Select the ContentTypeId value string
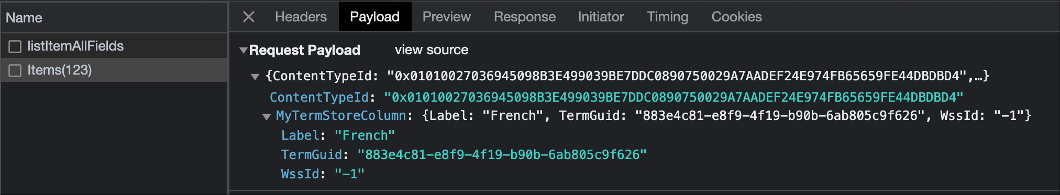 click(673, 97)
